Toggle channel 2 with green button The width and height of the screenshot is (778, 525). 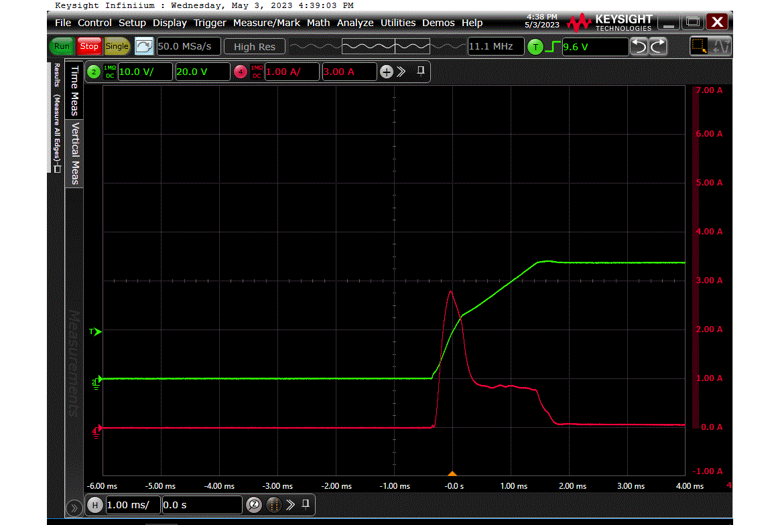(94, 72)
